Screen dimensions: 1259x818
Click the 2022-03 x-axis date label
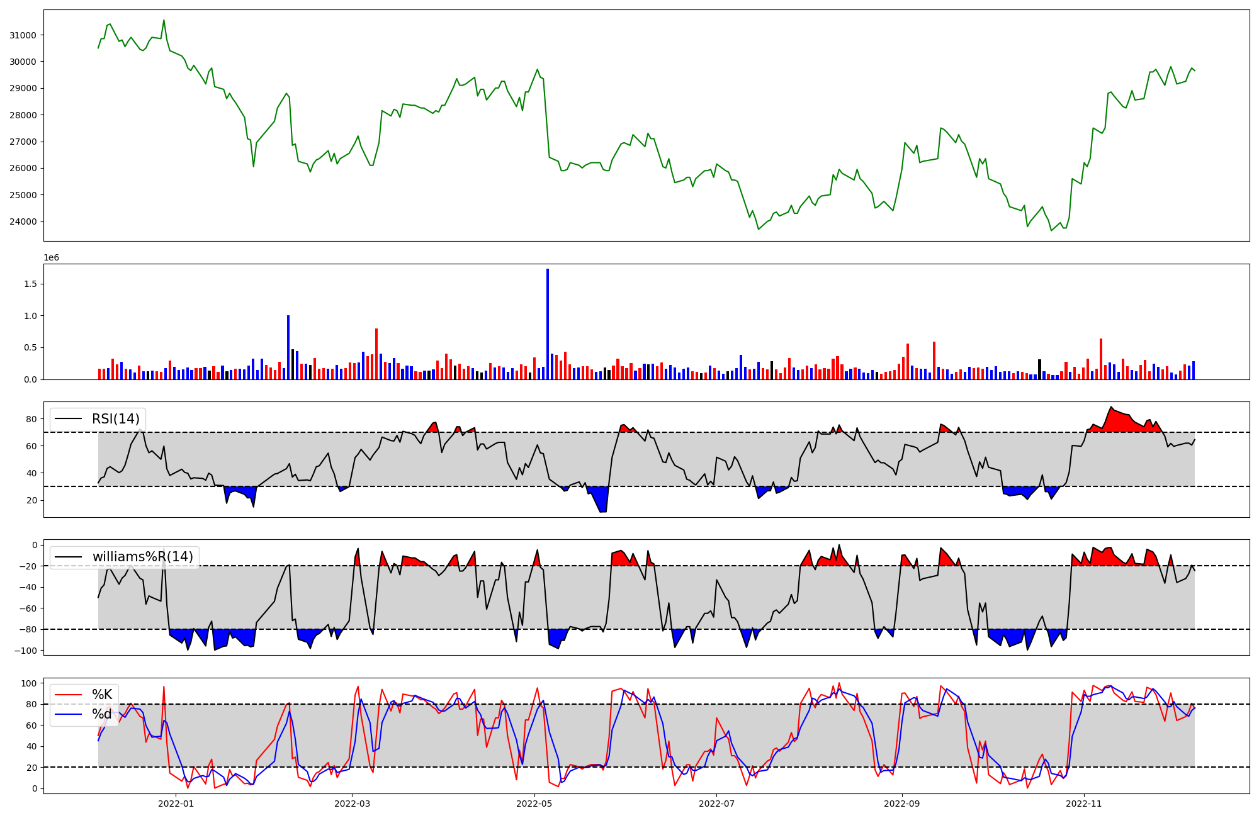coord(353,804)
